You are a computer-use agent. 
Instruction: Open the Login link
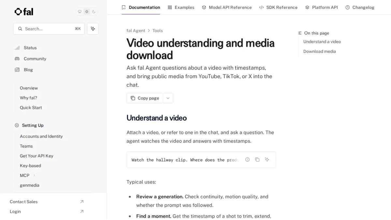[15, 212]
